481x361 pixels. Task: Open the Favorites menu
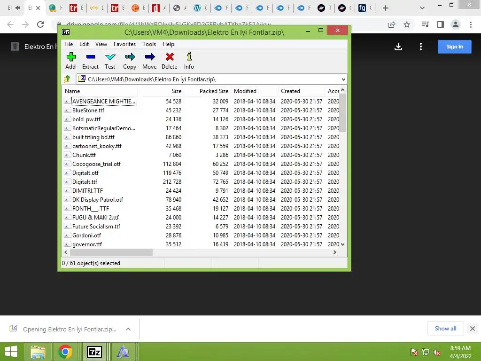click(x=124, y=44)
